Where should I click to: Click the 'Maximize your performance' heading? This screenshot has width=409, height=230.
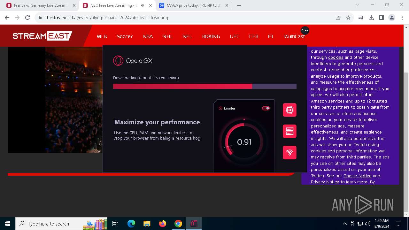[x=157, y=122]
